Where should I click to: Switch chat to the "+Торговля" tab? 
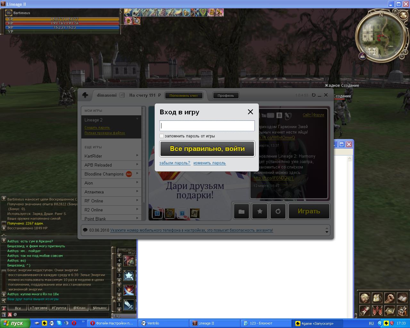point(38,308)
